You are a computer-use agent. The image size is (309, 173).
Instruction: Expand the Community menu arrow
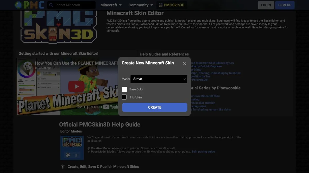152,5
